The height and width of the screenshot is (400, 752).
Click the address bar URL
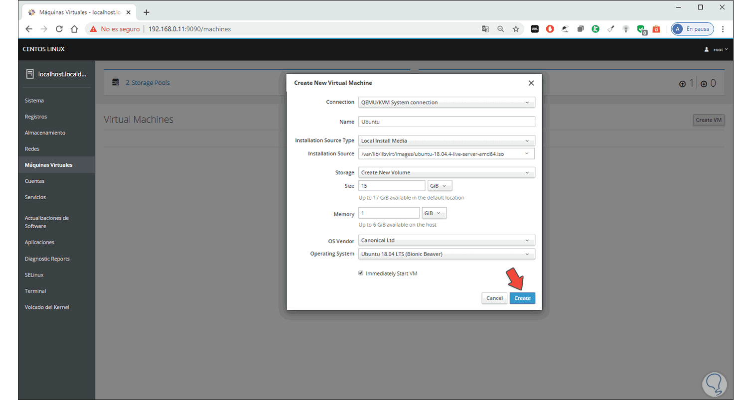click(190, 29)
